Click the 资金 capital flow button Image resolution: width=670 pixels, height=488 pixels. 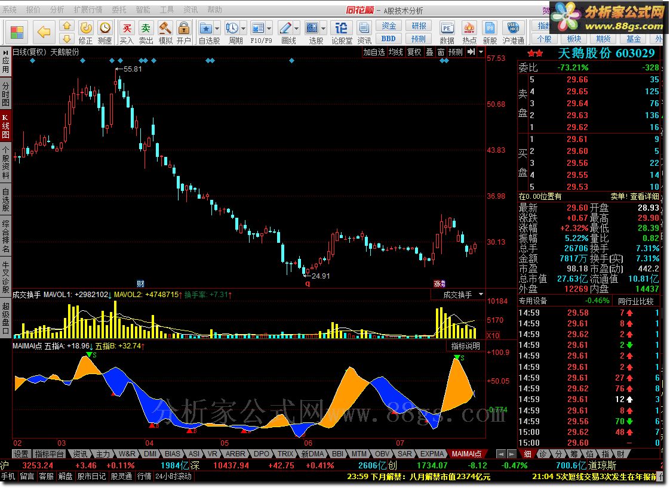(388, 26)
